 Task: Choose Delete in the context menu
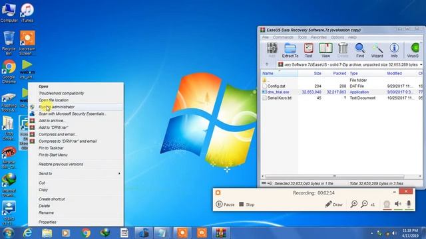76,206
